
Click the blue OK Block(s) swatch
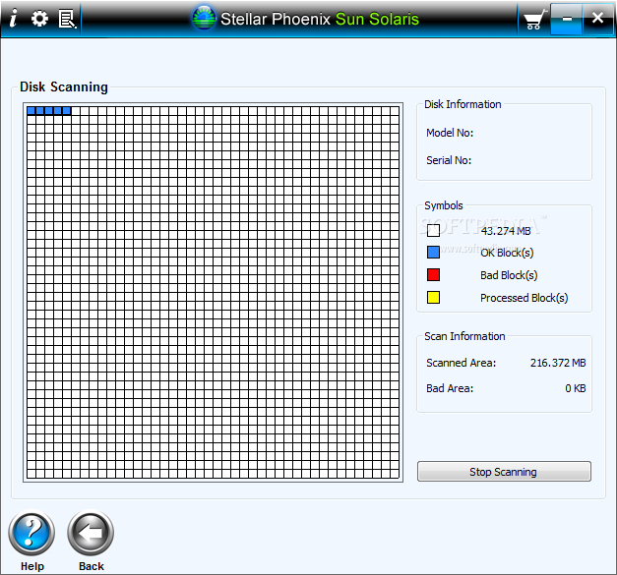(x=433, y=253)
